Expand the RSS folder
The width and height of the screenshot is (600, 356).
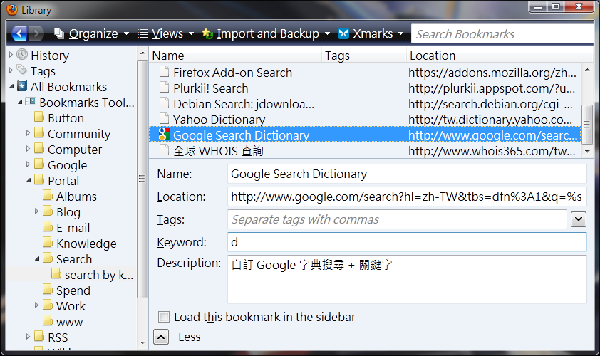[28, 337]
